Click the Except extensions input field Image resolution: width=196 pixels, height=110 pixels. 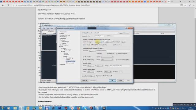(118, 51)
